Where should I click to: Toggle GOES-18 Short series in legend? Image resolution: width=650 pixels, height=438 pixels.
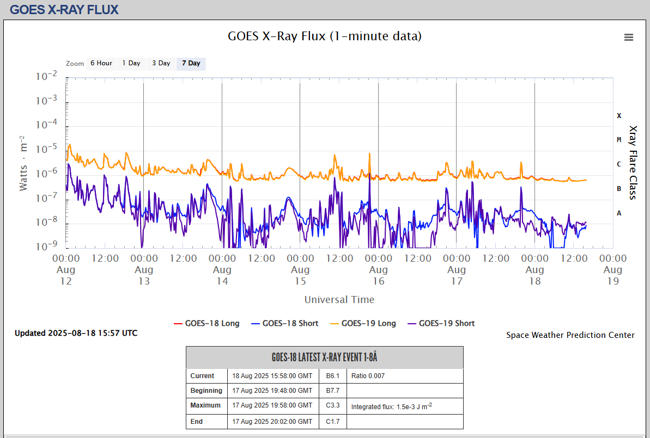285,323
